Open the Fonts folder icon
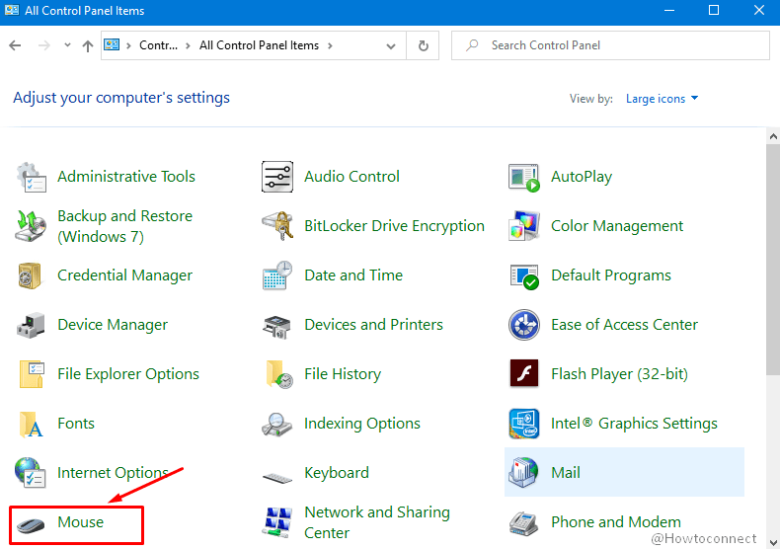Viewport: 780px width, 549px height. (31, 424)
